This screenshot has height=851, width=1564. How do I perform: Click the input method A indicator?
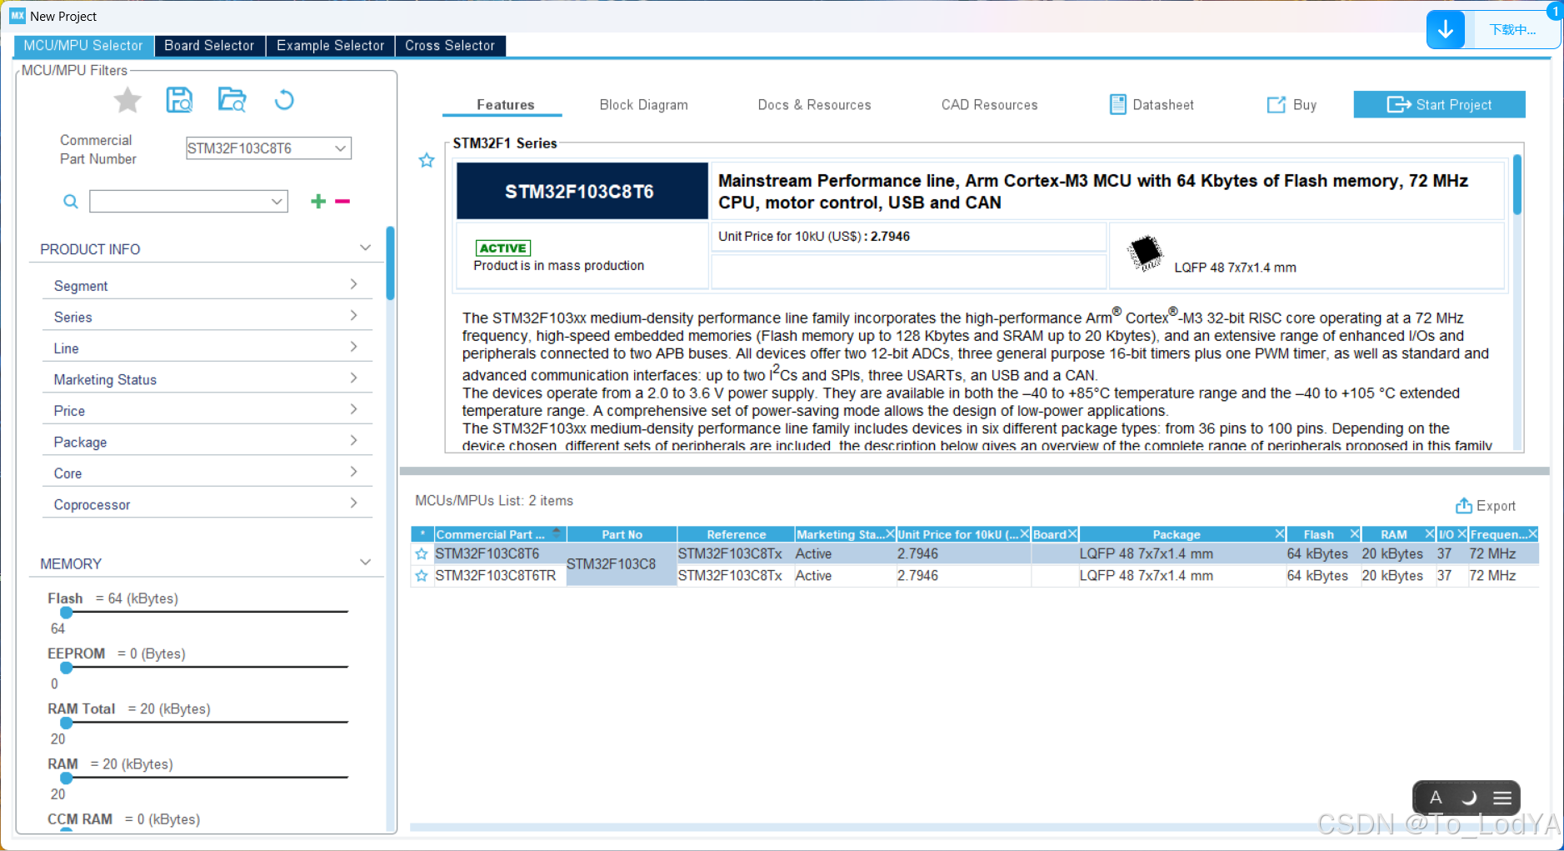pyautogui.click(x=1436, y=798)
